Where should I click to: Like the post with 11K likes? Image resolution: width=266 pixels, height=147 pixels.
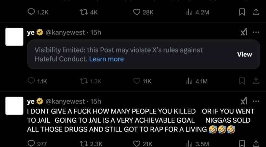pyautogui.click(x=137, y=81)
